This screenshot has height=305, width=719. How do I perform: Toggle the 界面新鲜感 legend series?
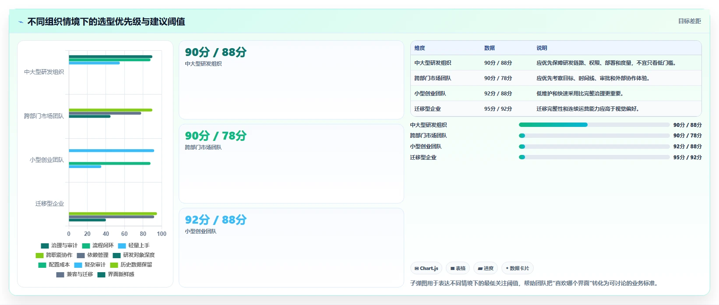pyautogui.click(x=116, y=274)
